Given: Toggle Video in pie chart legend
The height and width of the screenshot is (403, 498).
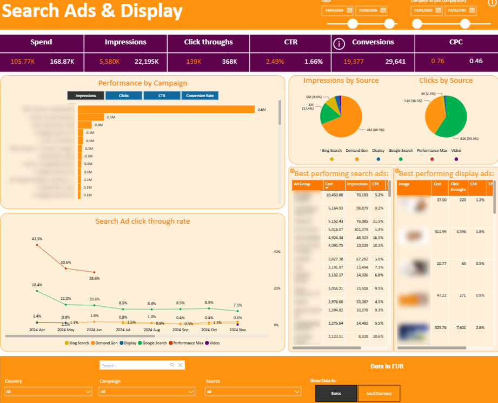Looking at the screenshot, I should coord(456,155).
